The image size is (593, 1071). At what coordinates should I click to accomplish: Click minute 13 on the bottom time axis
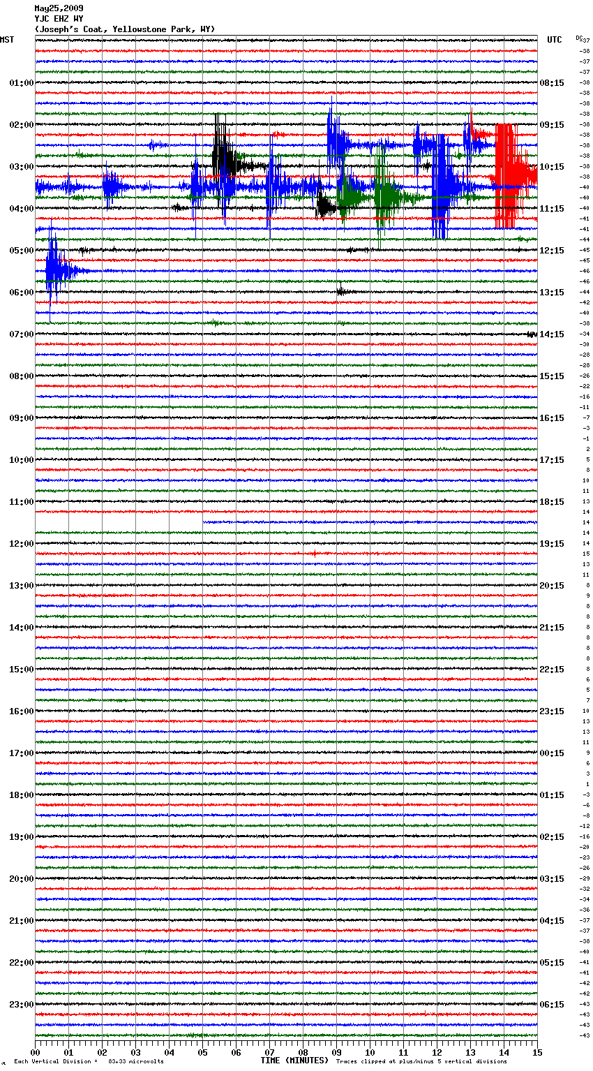(x=470, y=1052)
